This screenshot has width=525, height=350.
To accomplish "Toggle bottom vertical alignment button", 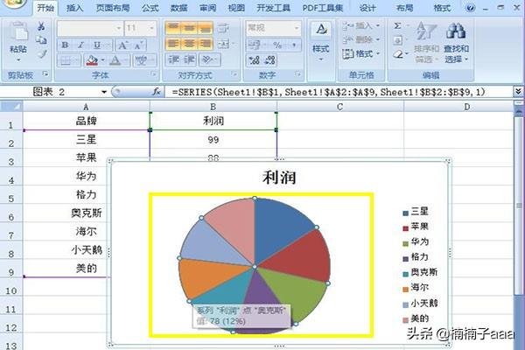I will point(206,28).
